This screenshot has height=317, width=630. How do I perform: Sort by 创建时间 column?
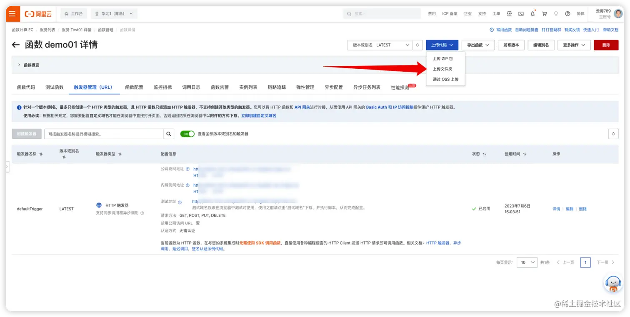[525, 154]
